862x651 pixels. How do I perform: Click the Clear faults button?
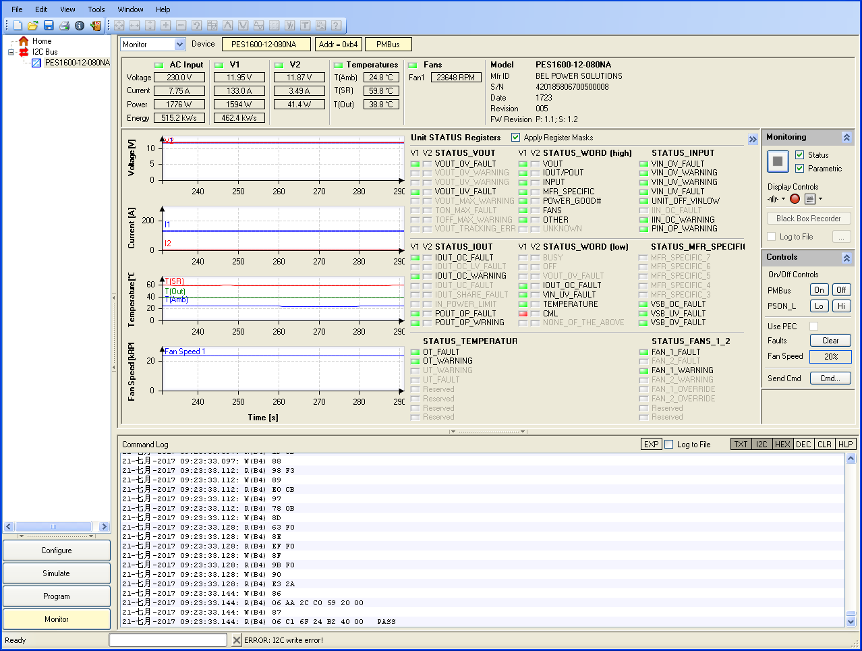[x=830, y=341]
